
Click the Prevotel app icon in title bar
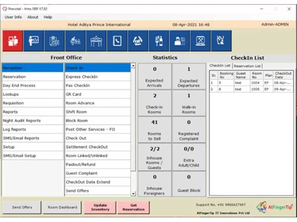5,9
